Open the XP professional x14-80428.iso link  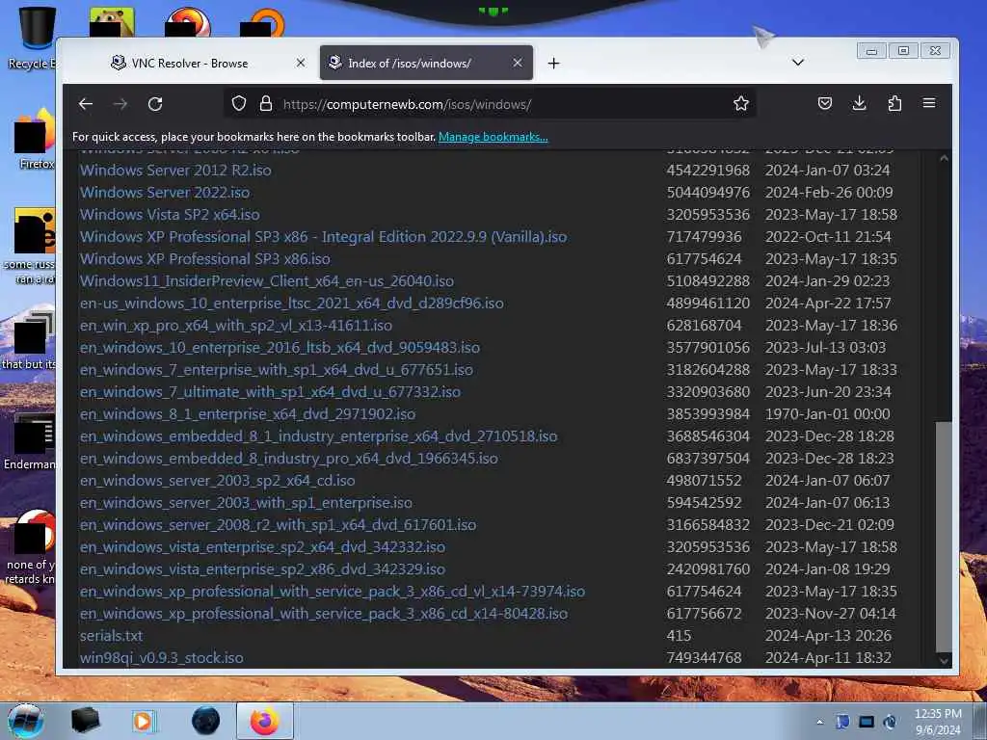pyautogui.click(x=324, y=613)
